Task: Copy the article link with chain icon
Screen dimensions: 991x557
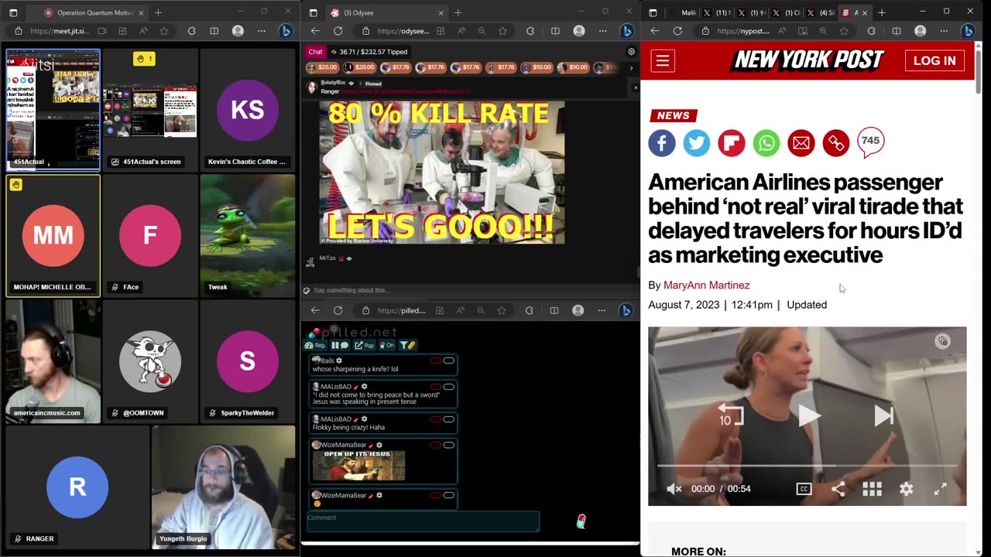Action: click(x=836, y=143)
